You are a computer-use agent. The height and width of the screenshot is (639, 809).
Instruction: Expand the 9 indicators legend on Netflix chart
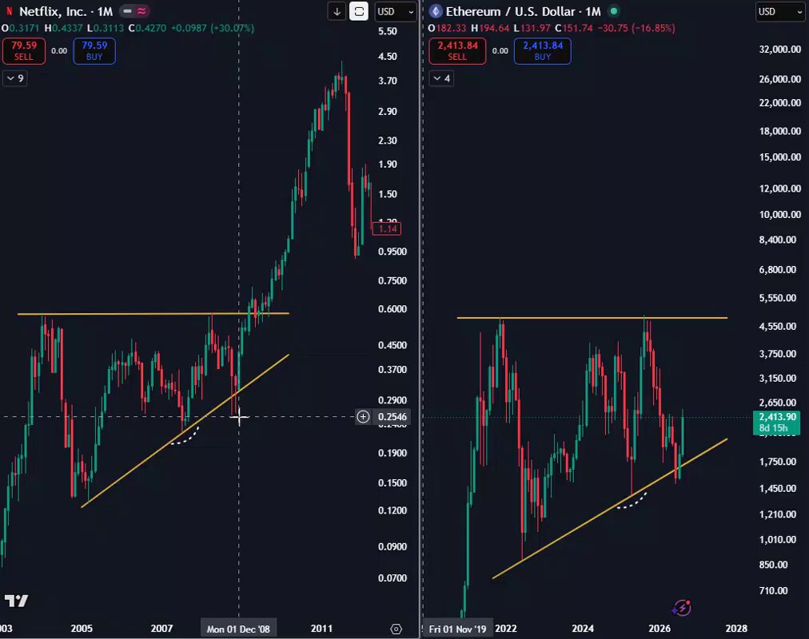click(15, 78)
